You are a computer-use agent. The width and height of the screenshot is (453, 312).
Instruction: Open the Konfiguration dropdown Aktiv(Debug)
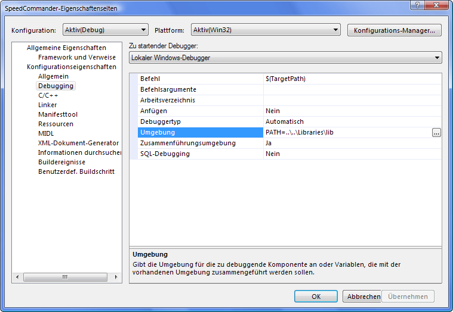[106, 30]
